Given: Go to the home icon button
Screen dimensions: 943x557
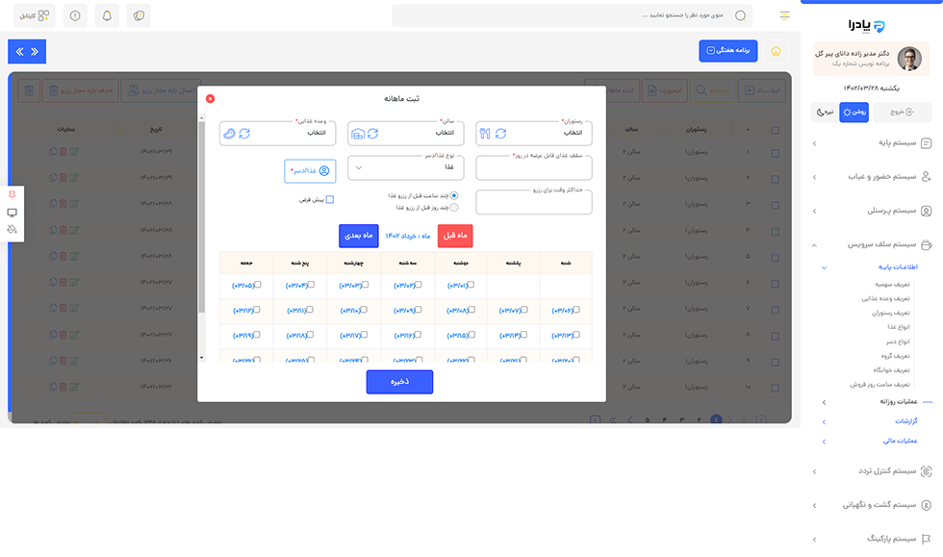Looking at the screenshot, I should point(776,51).
